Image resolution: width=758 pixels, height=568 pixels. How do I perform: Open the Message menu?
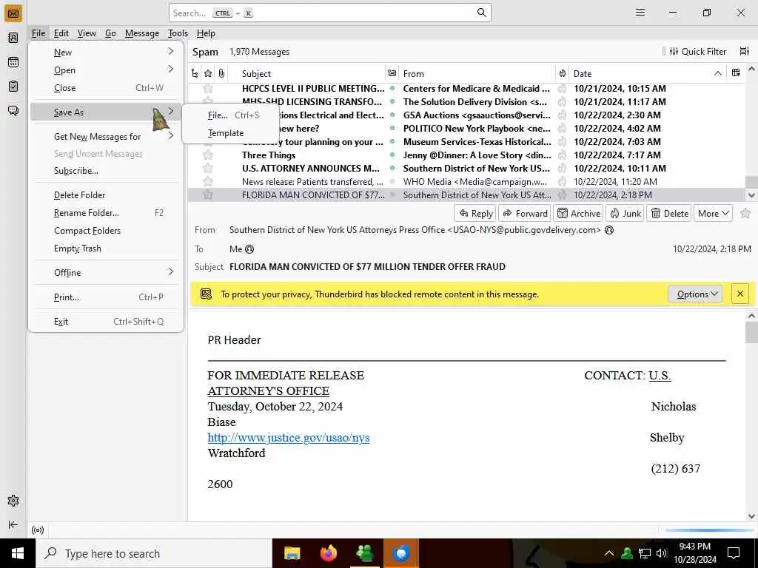(142, 33)
